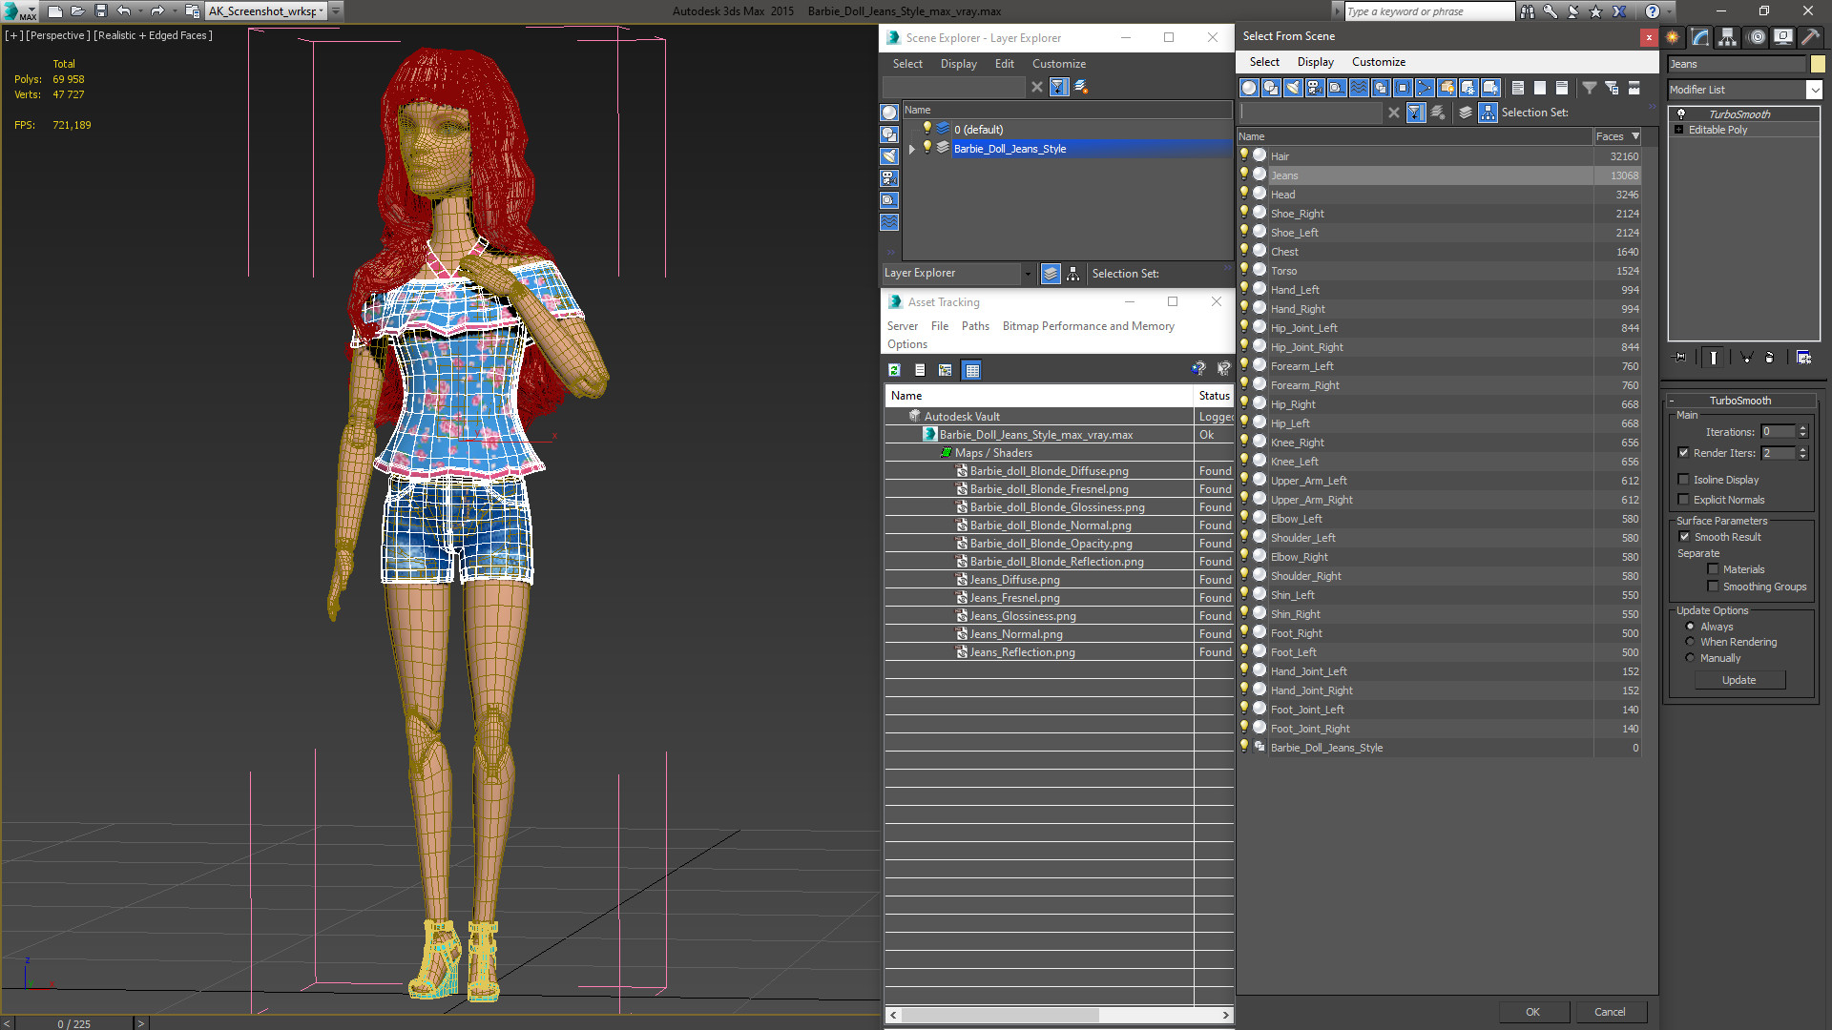Image resolution: width=1832 pixels, height=1030 pixels.
Task: Open the Create command panel tab
Action: coord(1673,37)
